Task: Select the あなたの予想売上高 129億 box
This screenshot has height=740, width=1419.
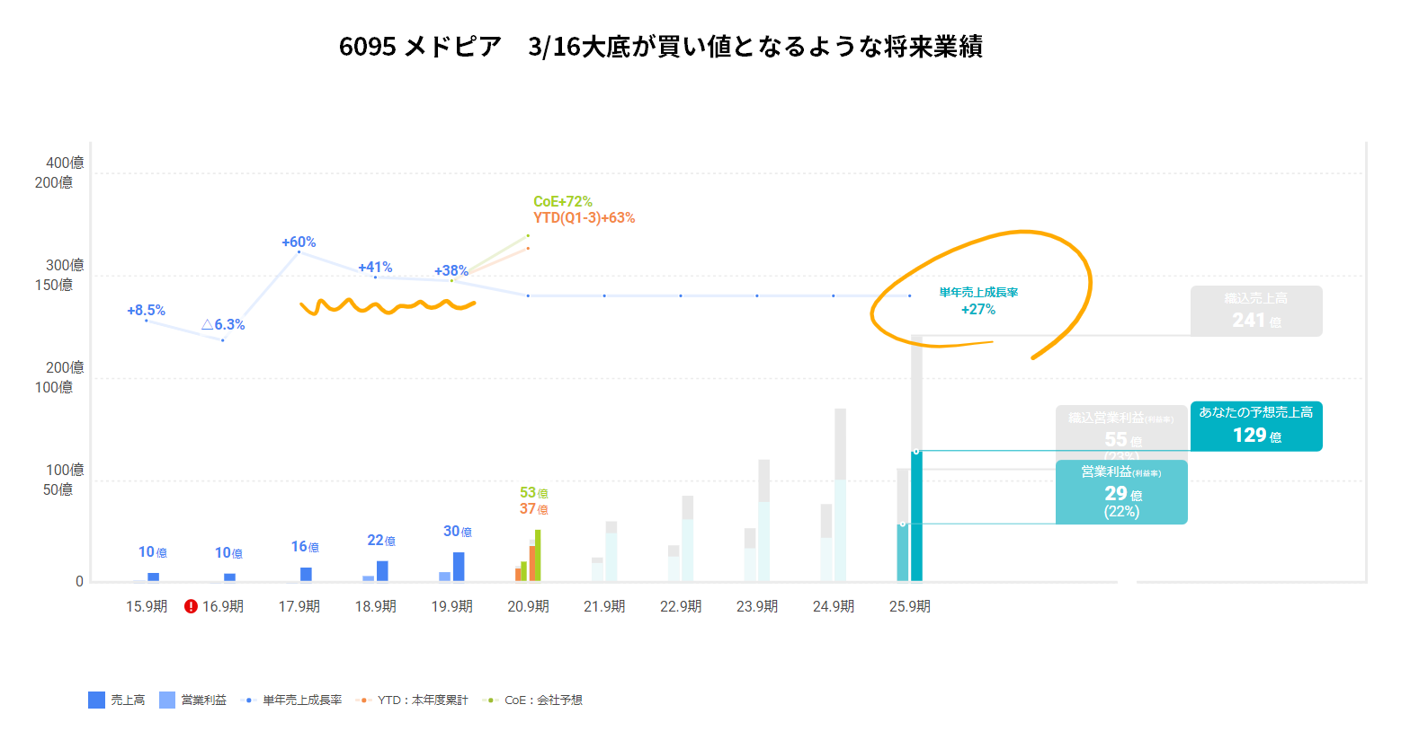Action: pyautogui.click(x=1256, y=426)
